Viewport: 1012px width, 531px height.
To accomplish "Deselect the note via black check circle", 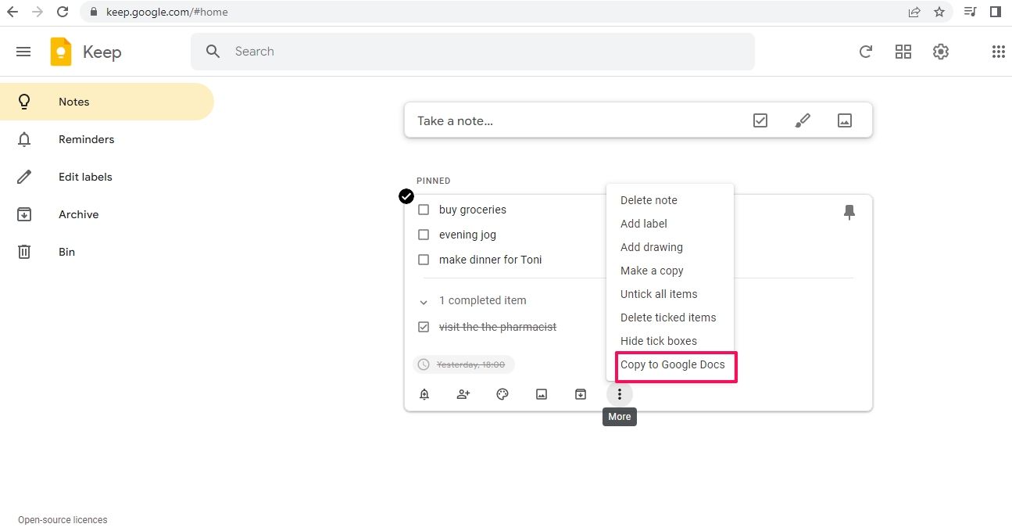I will point(406,196).
